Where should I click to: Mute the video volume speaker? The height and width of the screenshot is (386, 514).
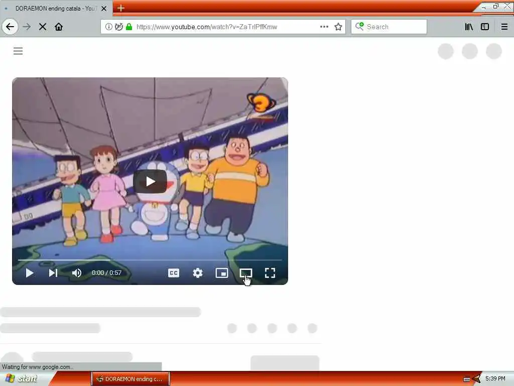coord(77,273)
